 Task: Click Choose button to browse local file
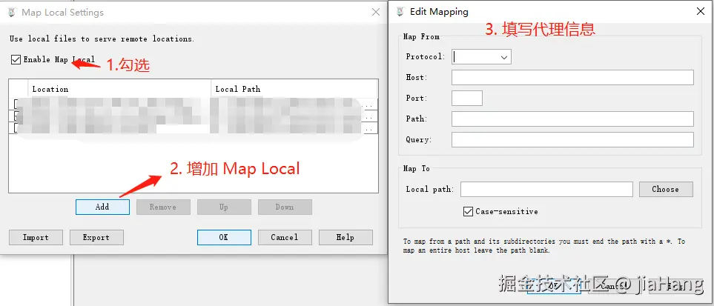click(666, 189)
